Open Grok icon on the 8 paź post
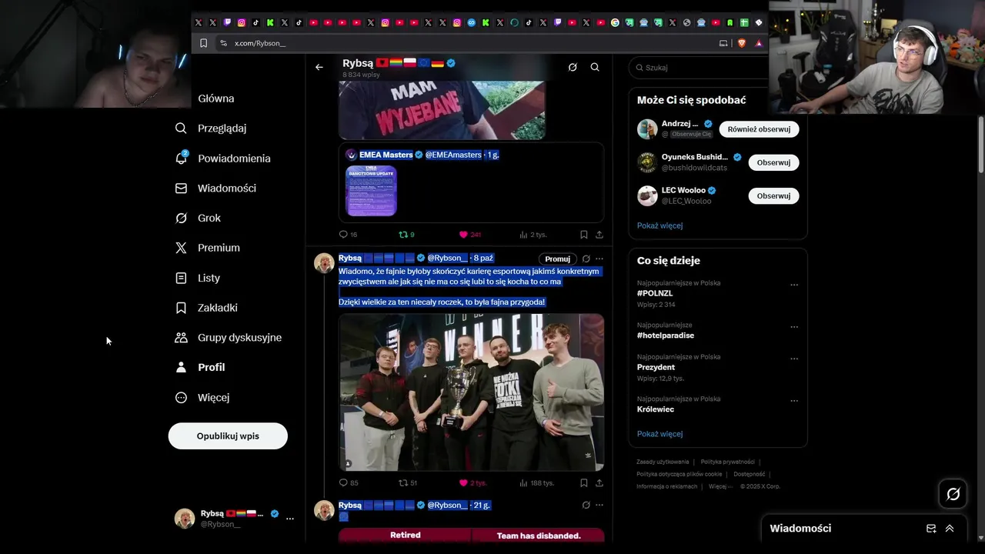Viewport: 985px width, 554px height. pos(586,259)
